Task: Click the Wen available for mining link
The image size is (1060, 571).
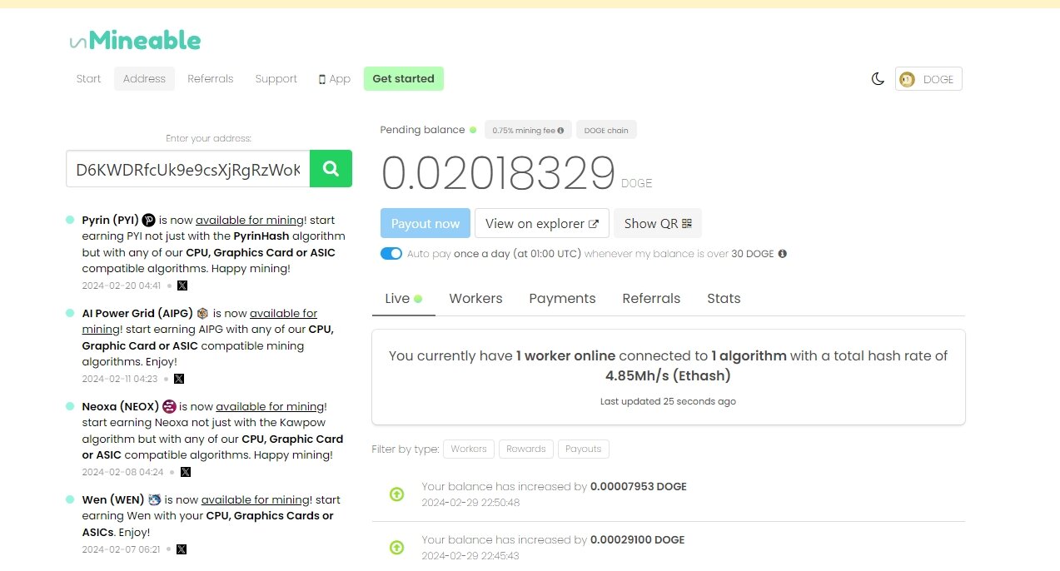Action: point(256,500)
